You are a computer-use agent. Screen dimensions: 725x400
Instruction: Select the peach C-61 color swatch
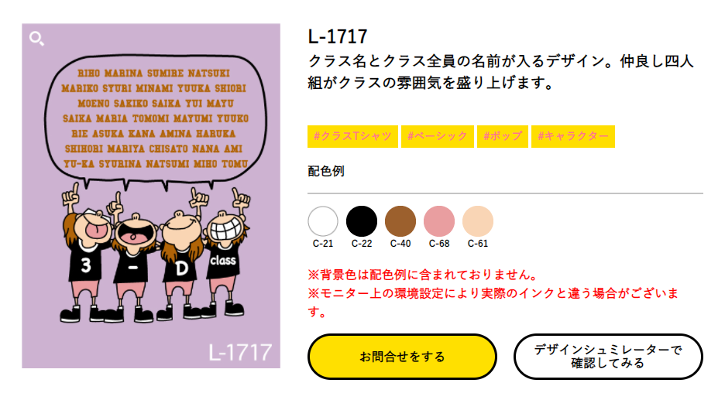pyautogui.click(x=478, y=221)
